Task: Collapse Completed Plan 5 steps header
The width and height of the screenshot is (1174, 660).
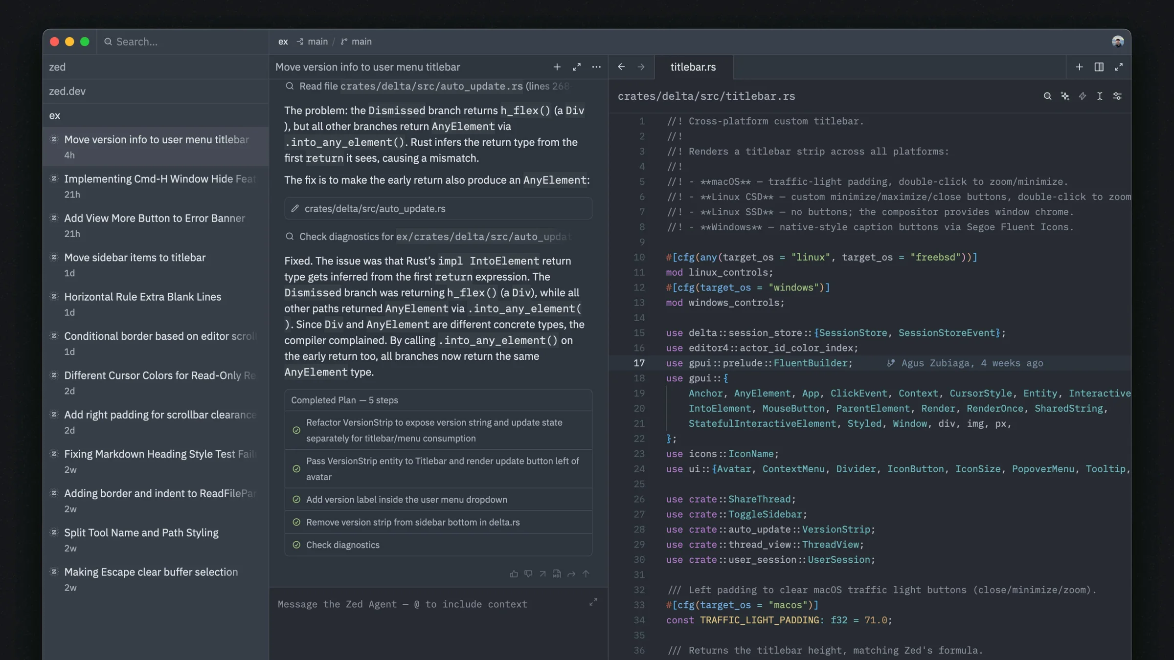Action: (x=438, y=400)
